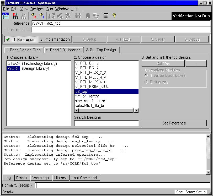
Task: Open the Run menu
Action: [50, 9]
